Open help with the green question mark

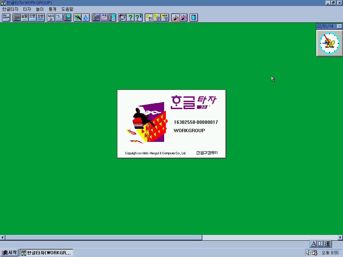point(130,17)
